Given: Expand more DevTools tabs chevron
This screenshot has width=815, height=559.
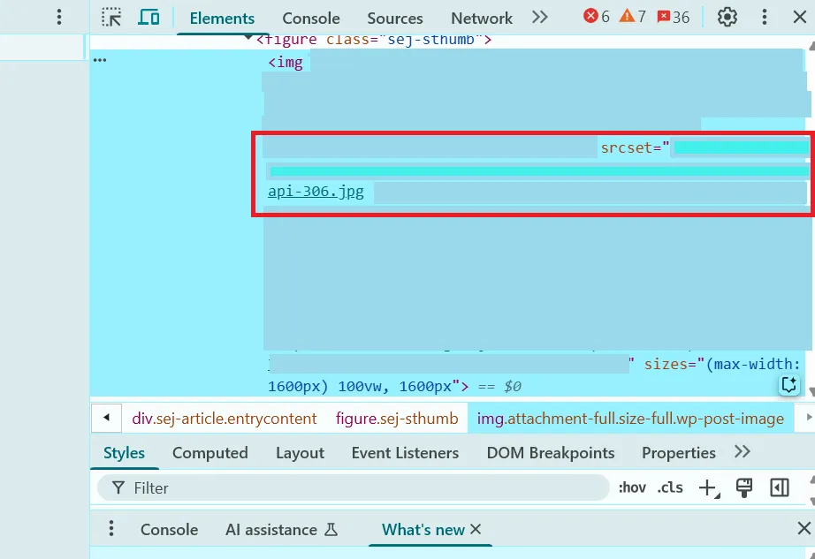Looking at the screenshot, I should pos(540,17).
